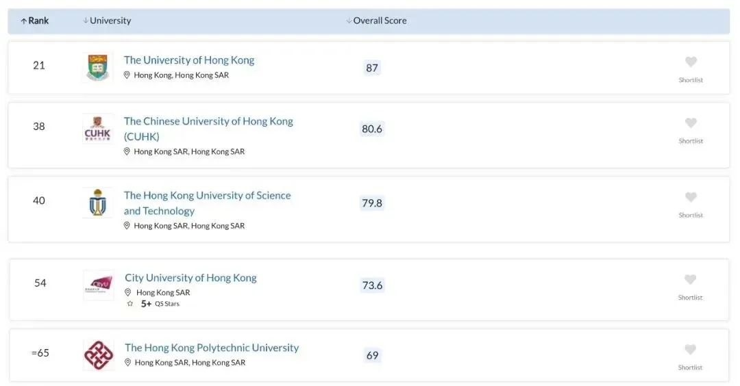740x386 pixels.
Task: Click the University of Hong Kong crest logo
Action: (98, 68)
